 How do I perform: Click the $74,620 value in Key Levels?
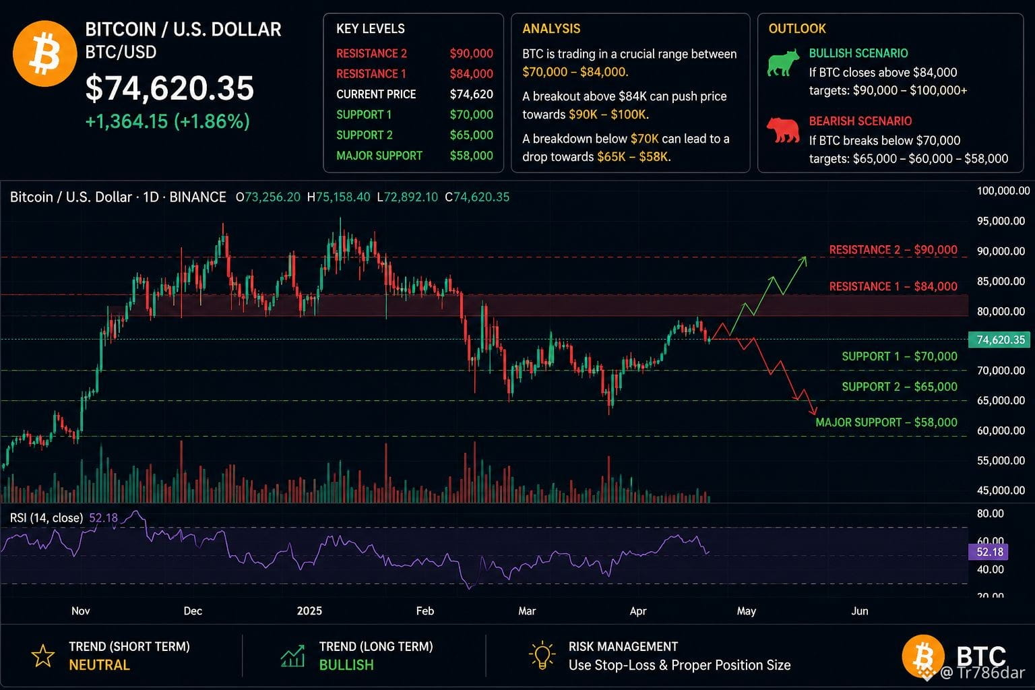[x=472, y=94]
